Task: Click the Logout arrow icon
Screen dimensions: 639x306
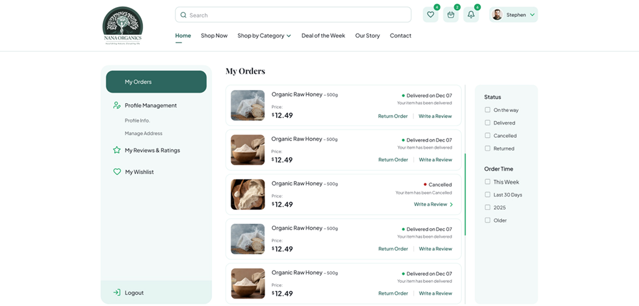Action: 116,293
